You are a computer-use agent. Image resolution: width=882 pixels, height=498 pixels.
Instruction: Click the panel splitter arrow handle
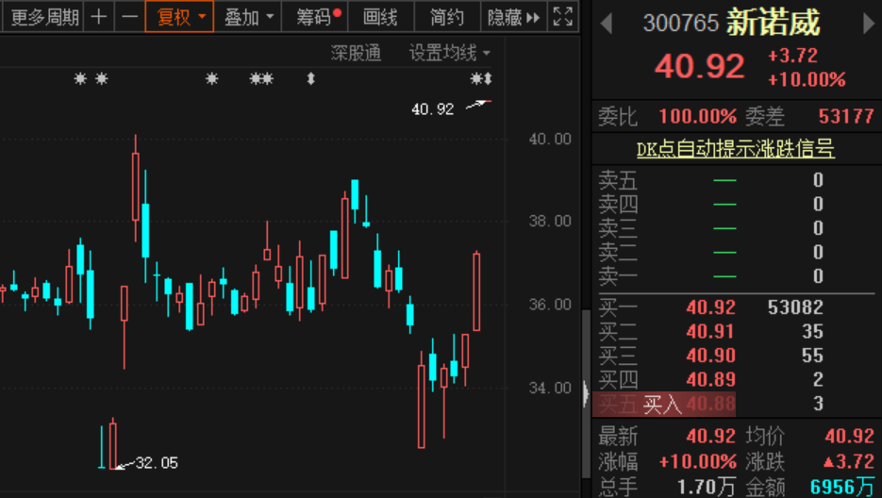(x=586, y=392)
